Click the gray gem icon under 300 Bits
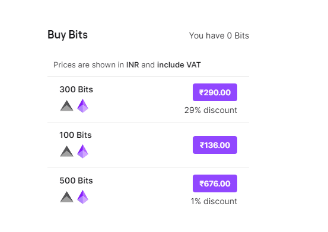328x232 pixels. point(67,106)
